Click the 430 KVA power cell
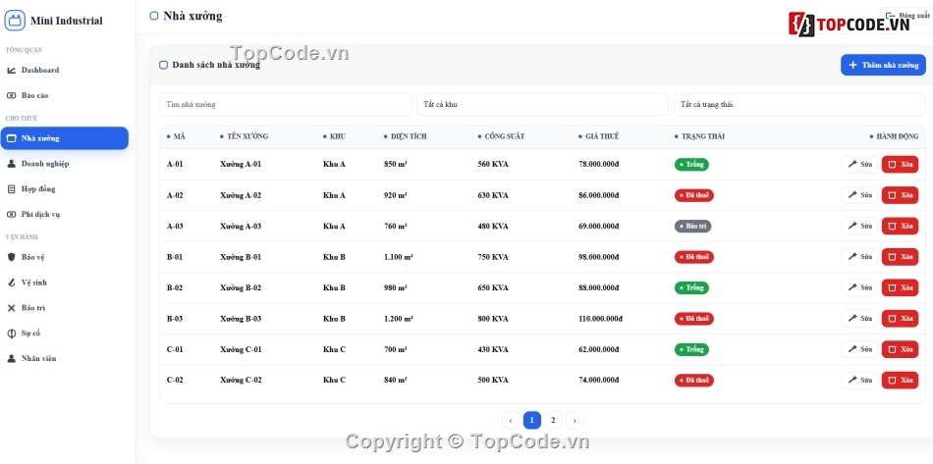 (493, 350)
